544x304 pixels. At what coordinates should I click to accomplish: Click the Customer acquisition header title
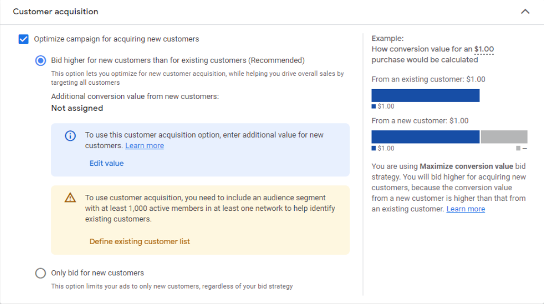pos(56,12)
